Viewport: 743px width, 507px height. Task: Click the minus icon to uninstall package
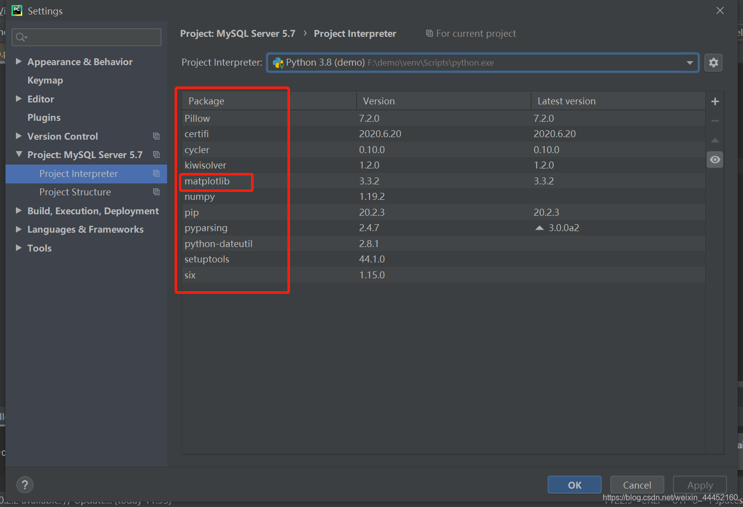coord(715,121)
